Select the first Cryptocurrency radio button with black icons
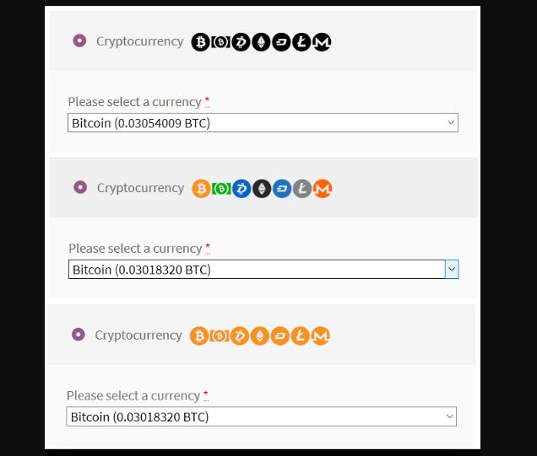 [x=80, y=40]
